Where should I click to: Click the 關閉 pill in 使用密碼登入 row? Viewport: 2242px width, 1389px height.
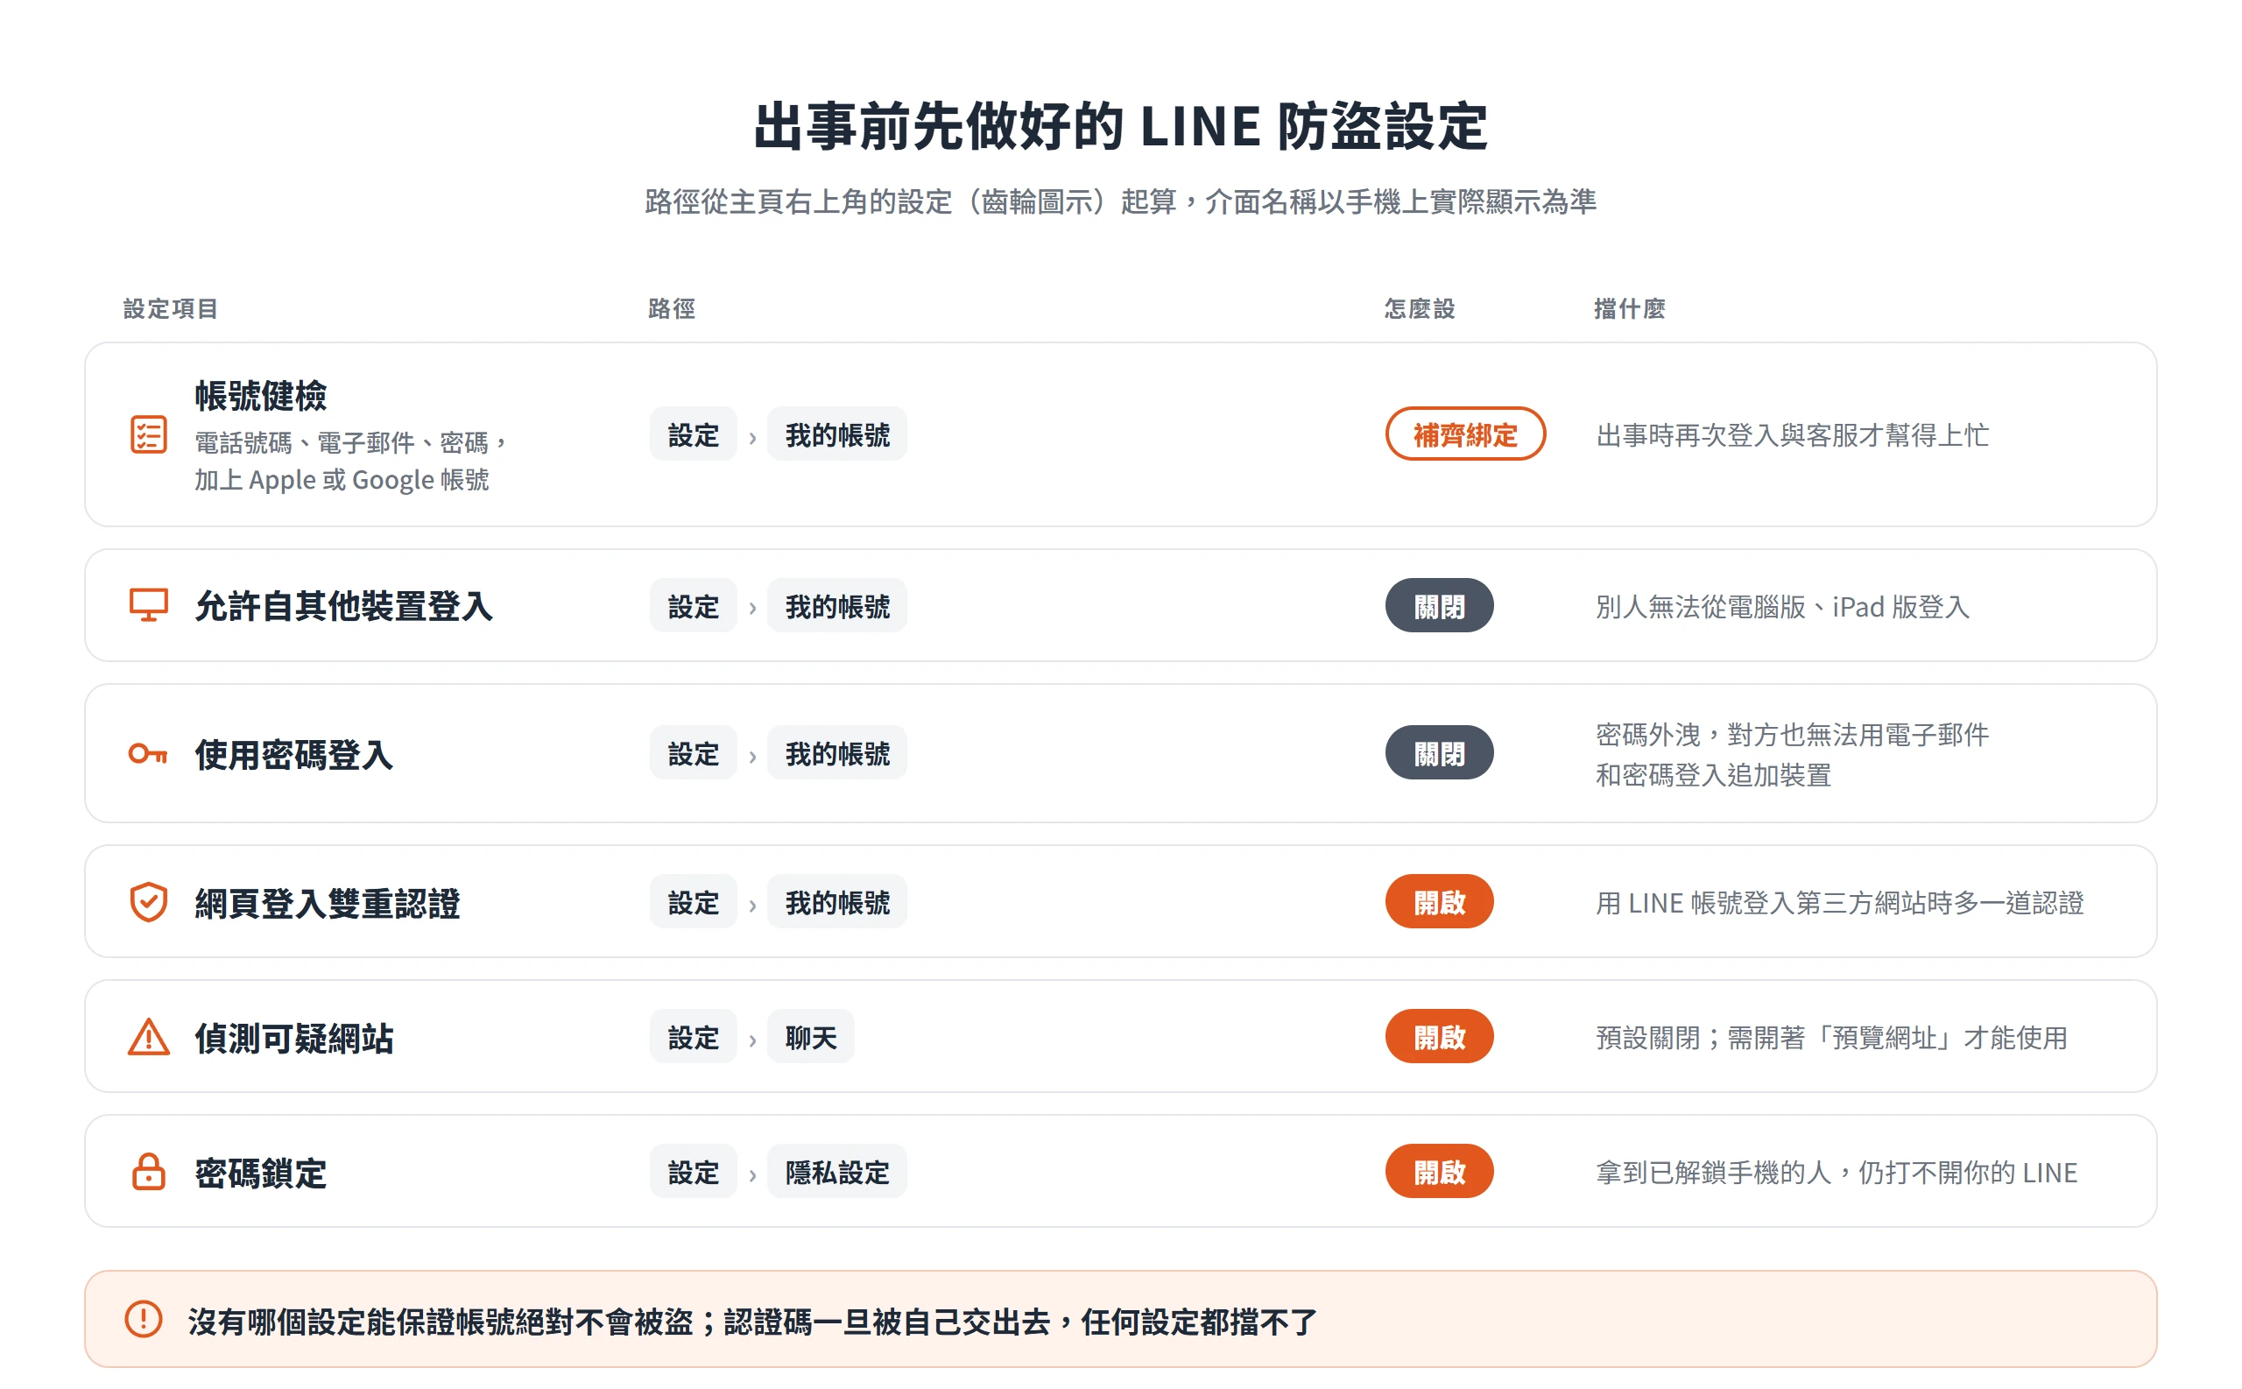click(x=1439, y=753)
